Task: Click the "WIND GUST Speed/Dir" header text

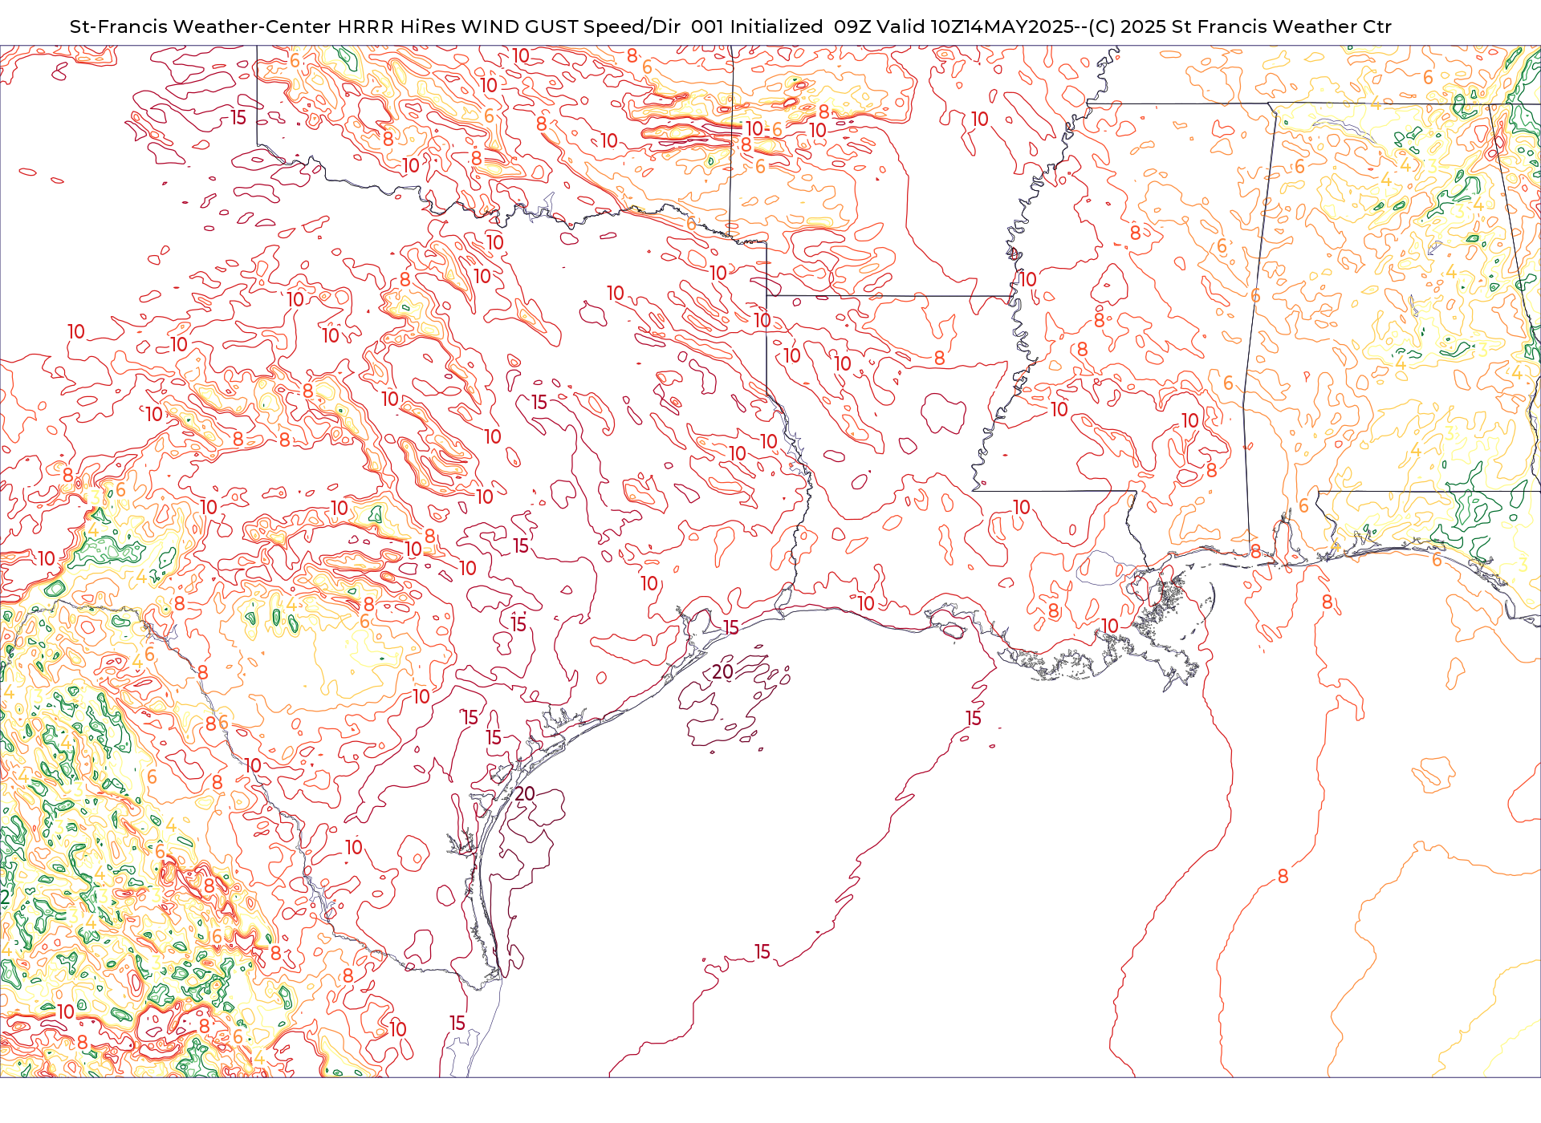Action: [571, 26]
